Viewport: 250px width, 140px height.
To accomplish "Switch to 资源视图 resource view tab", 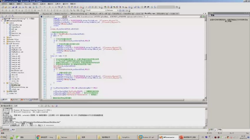I will 34,100.
